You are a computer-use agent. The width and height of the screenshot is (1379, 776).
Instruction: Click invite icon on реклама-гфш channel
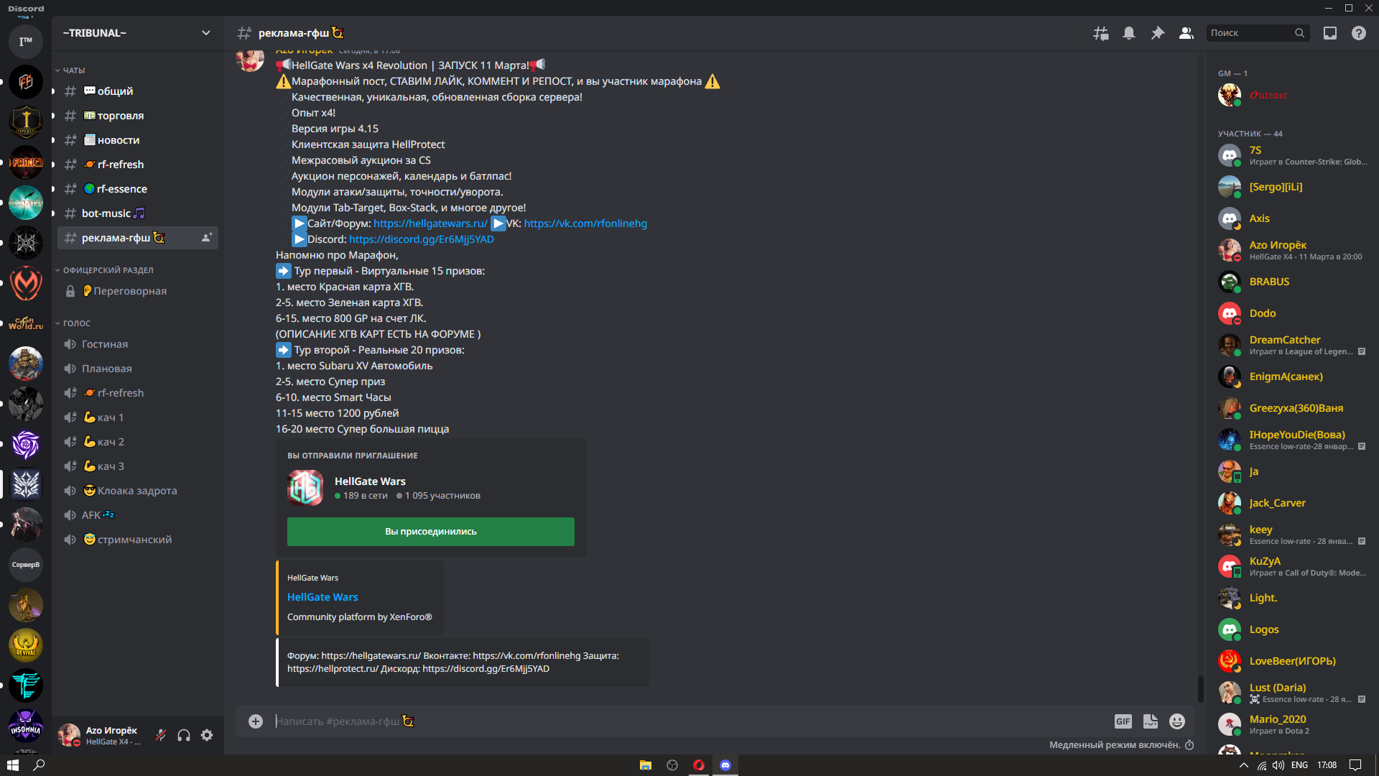pos(207,238)
